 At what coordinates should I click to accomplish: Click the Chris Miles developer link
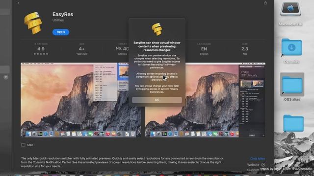258,158
